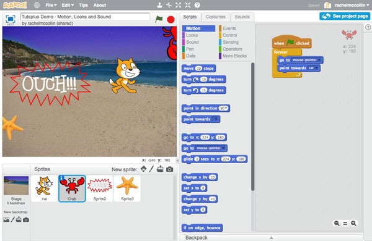Expand the point towards block dropdown
This screenshot has width=372, height=241.
point(216,119)
